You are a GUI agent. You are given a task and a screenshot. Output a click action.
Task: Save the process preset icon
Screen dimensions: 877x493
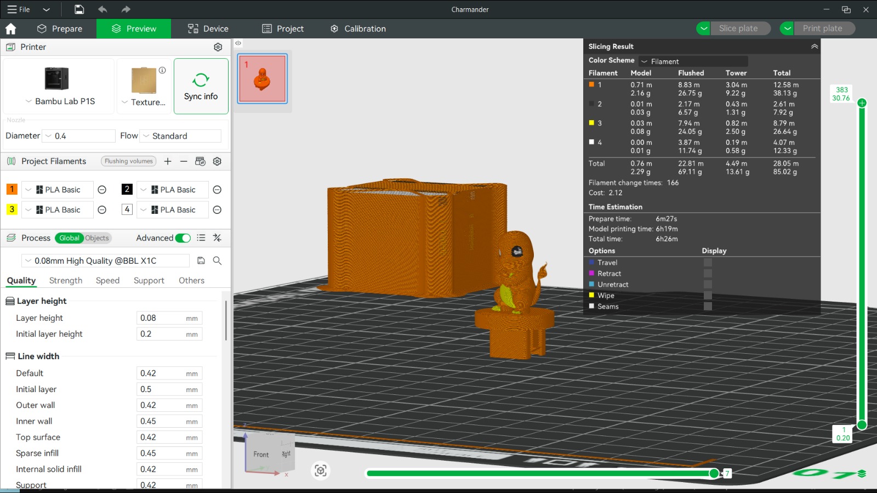coord(201,261)
